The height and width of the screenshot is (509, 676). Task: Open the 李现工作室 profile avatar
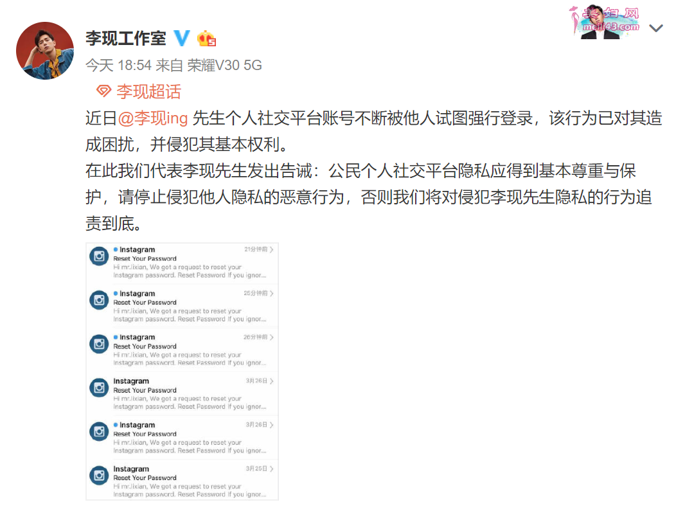pyautogui.click(x=45, y=51)
